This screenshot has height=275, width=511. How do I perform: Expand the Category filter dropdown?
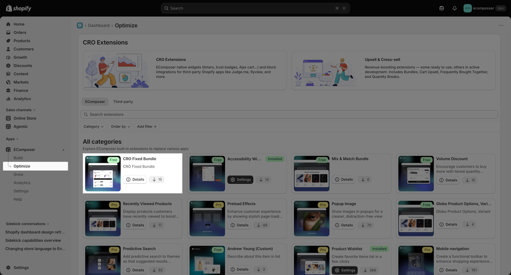93,126
